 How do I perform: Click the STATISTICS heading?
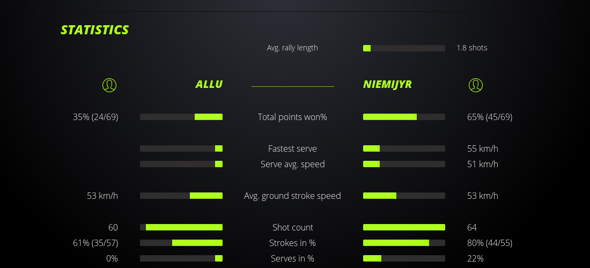[95, 30]
